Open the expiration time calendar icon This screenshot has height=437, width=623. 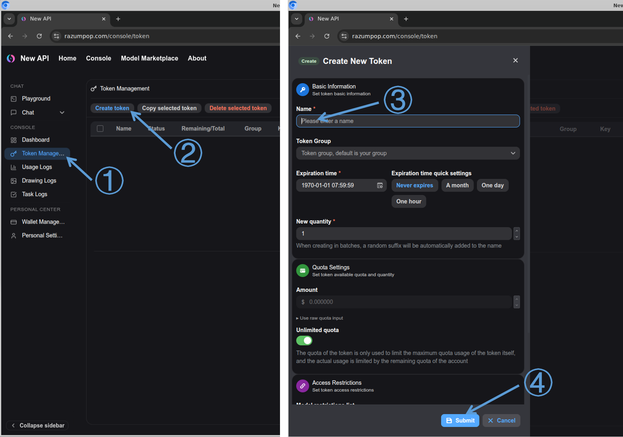(380, 186)
